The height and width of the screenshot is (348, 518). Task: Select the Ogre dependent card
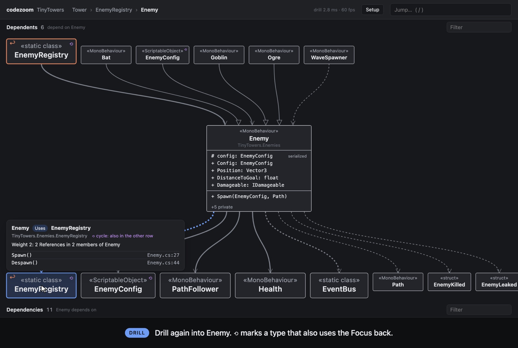click(274, 55)
